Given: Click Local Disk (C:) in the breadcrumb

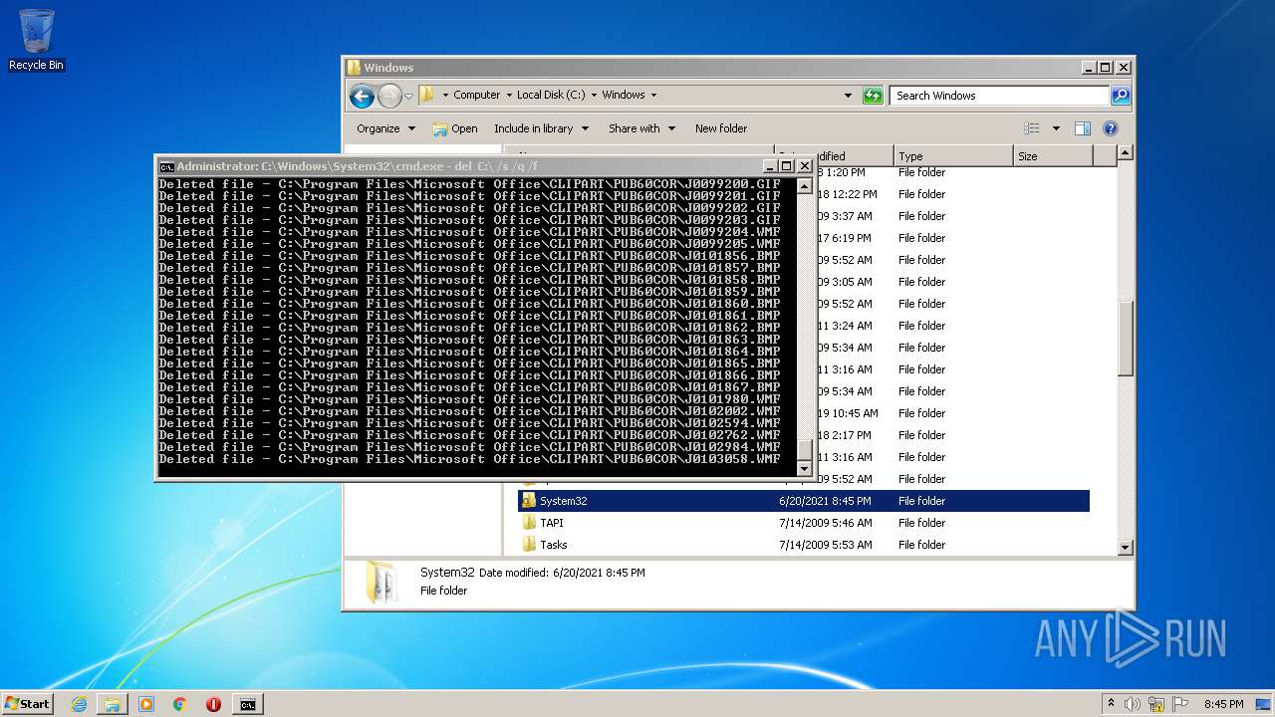Looking at the screenshot, I should pos(550,95).
